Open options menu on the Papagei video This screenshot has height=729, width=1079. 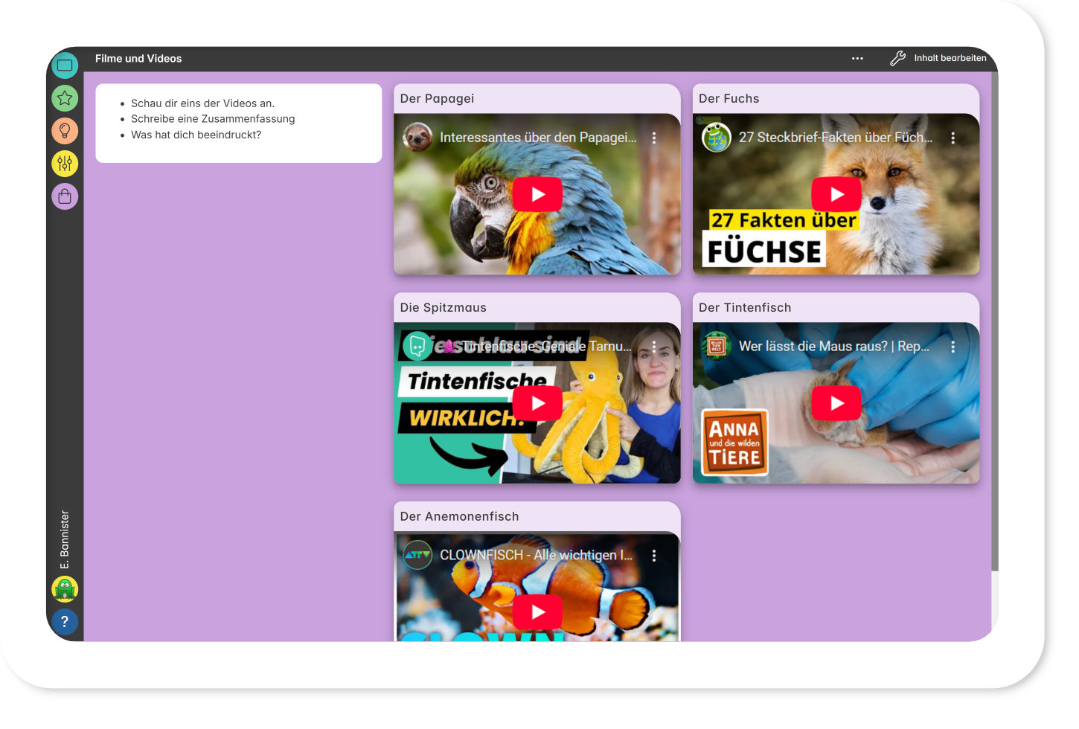pyautogui.click(x=654, y=138)
